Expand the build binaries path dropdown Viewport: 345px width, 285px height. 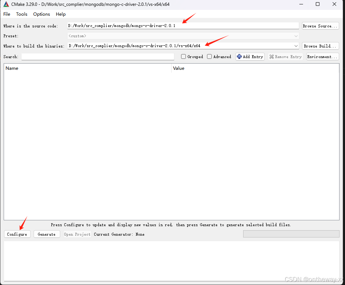(x=296, y=46)
